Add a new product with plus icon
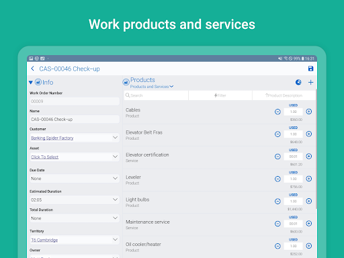 click(310, 83)
